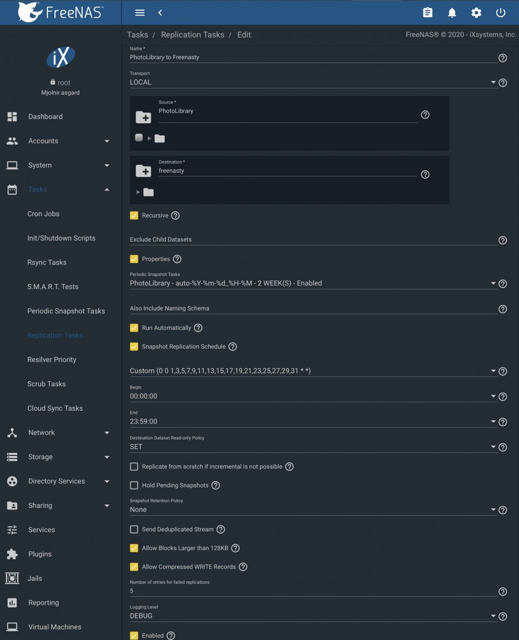Open the task manager clipboard icon
This screenshot has height=640, width=519.
(427, 13)
